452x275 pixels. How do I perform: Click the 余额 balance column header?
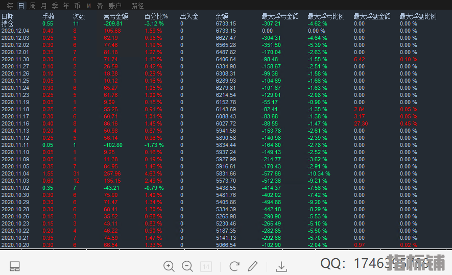[x=222, y=16]
